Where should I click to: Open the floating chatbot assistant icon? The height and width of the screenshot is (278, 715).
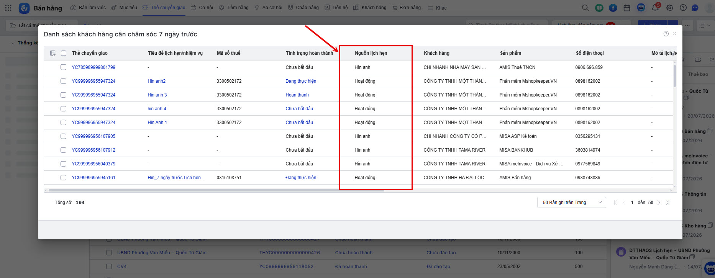(x=709, y=268)
